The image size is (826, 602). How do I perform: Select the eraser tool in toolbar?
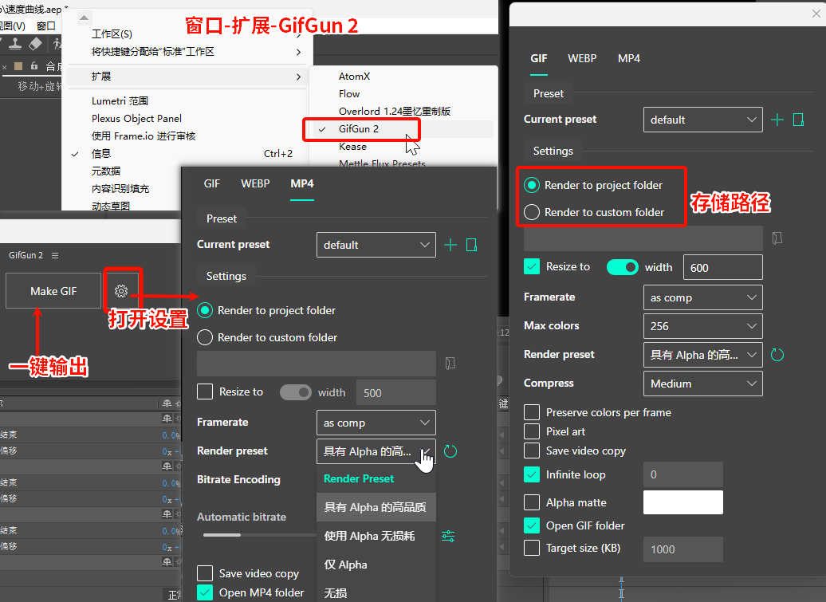(35, 44)
